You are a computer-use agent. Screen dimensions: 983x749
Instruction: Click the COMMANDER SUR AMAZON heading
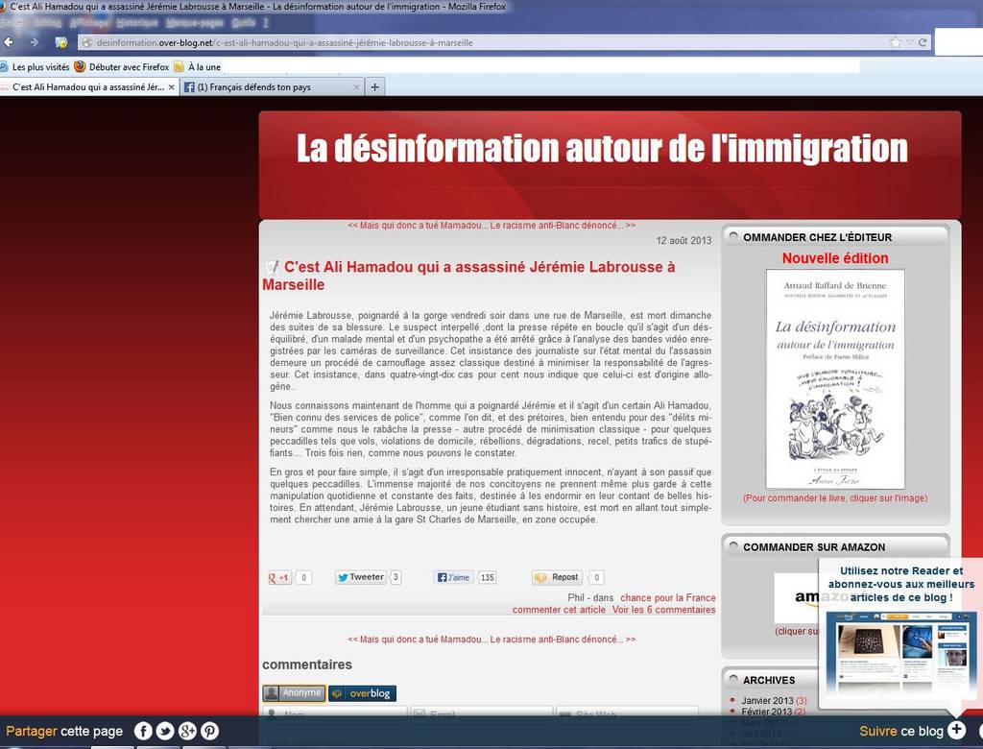click(814, 547)
